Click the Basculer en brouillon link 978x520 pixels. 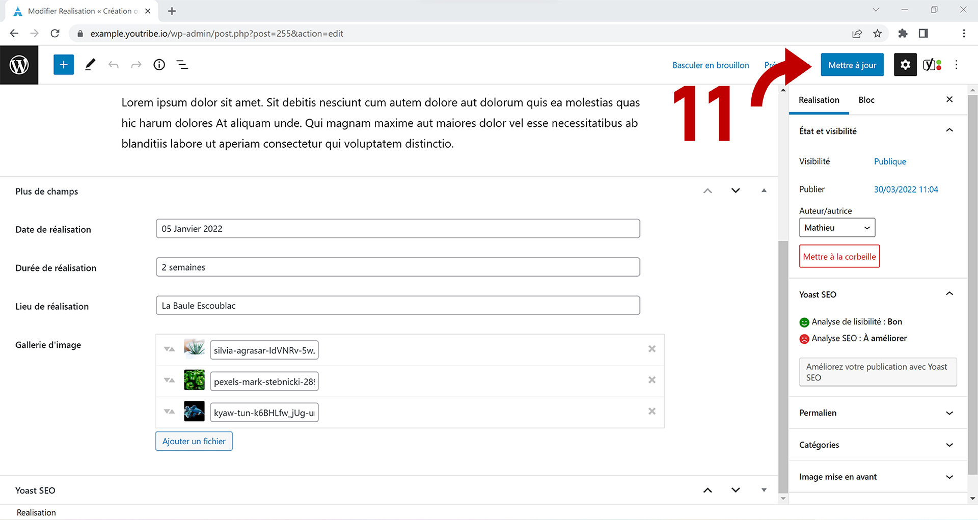click(x=711, y=65)
